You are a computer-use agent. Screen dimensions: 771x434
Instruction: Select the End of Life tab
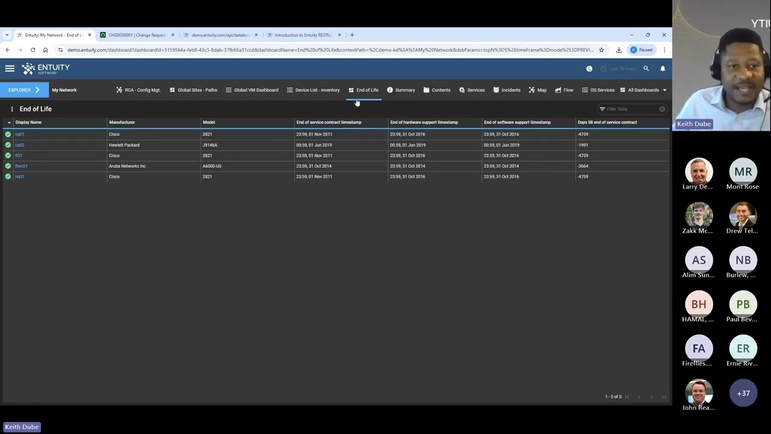pos(363,90)
